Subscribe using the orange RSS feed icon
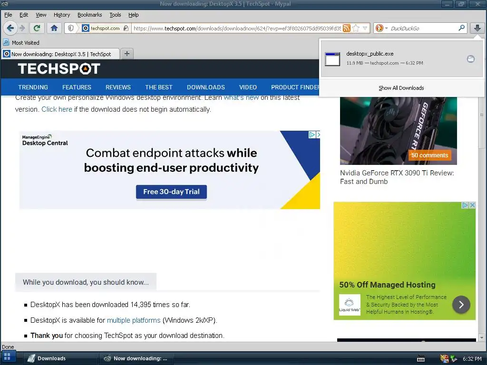The height and width of the screenshot is (365, 487). coord(347,28)
